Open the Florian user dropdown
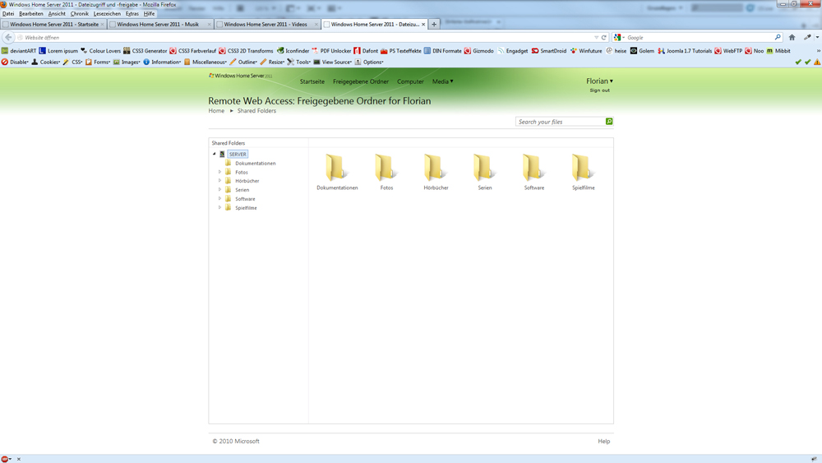This screenshot has width=822, height=463. 599,81
